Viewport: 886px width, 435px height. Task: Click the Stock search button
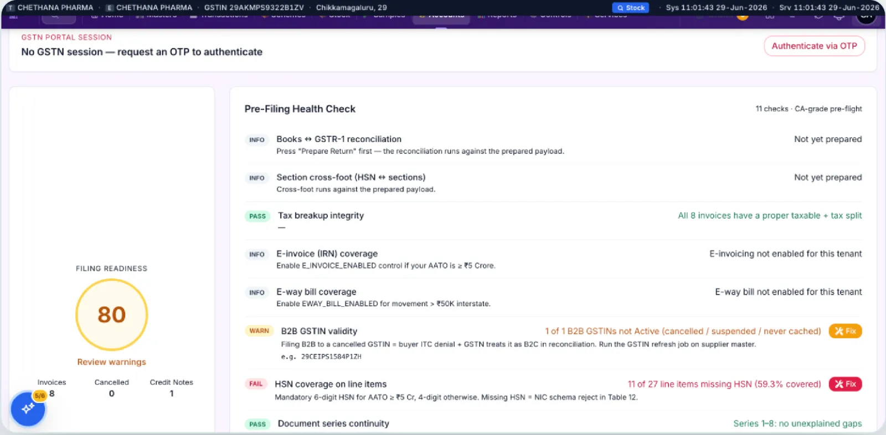coord(631,8)
